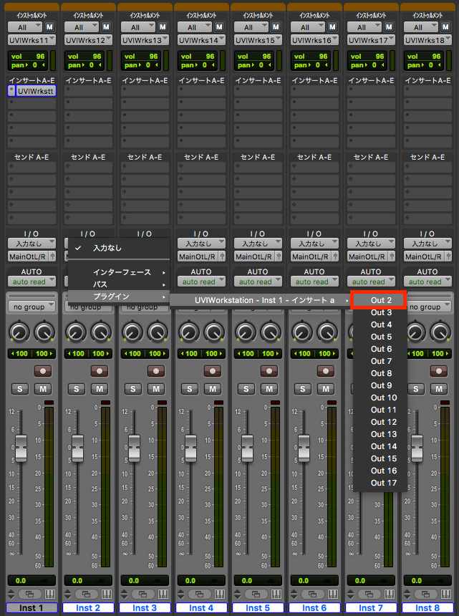Click Inst 2 right pan knob
The height and width of the screenshot is (616, 459).
(x=101, y=332)
